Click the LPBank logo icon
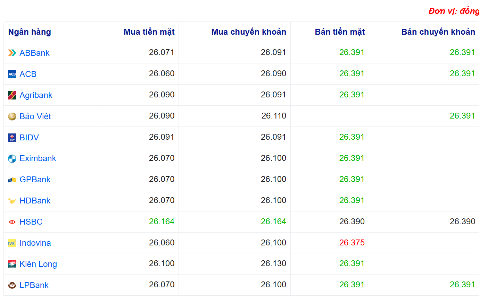Screen dimensions: 479x296 [12, 285]
